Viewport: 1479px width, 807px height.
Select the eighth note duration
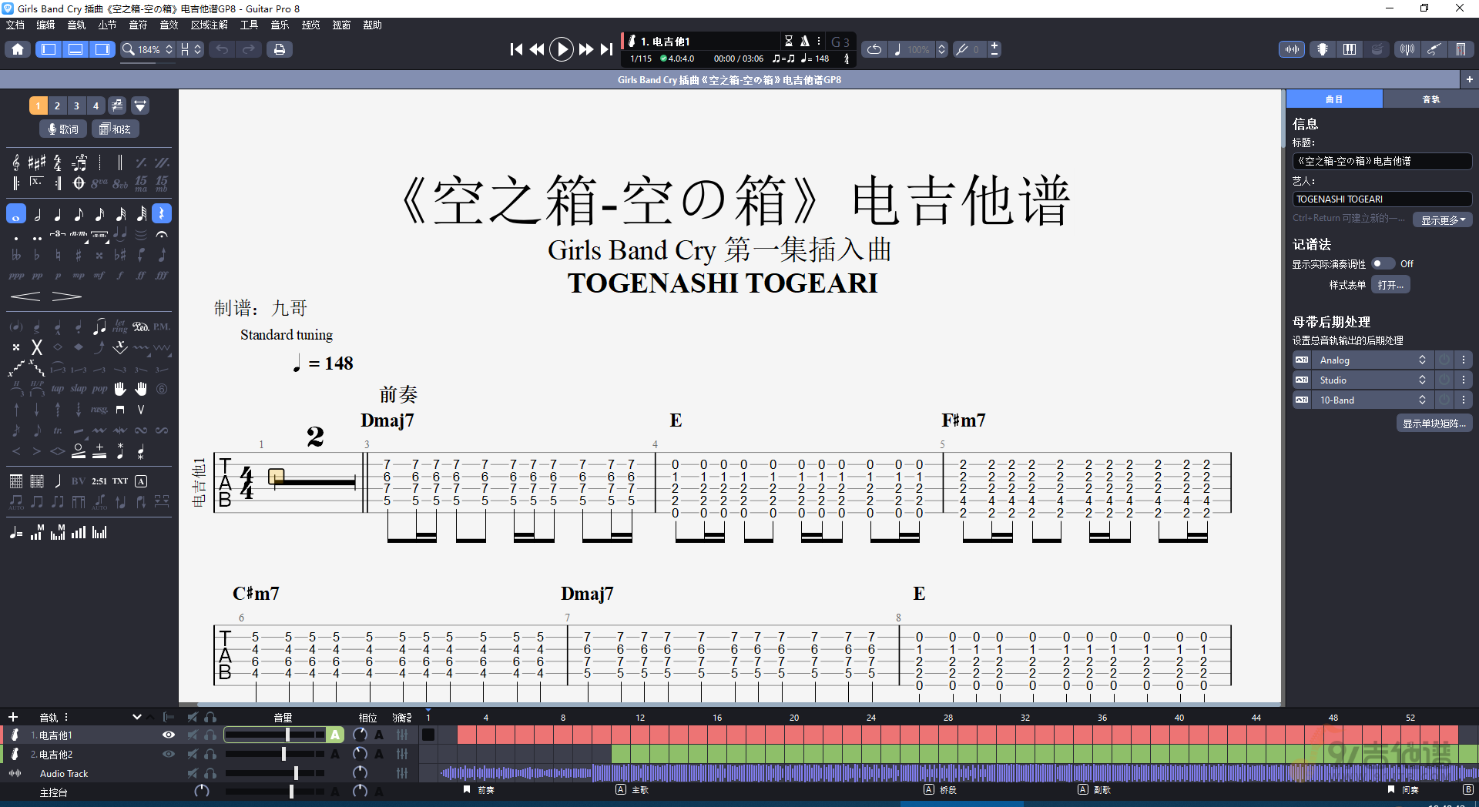(x=79, y=214)
